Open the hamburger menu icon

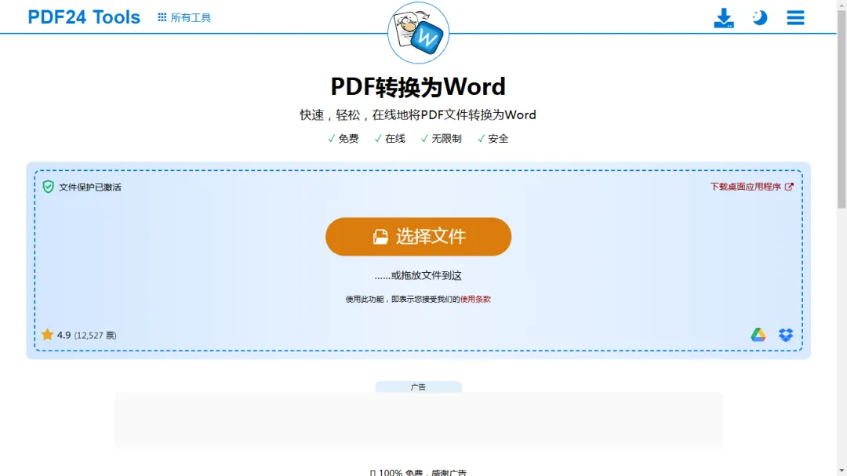pyautogui.click(x=795, y=18)
